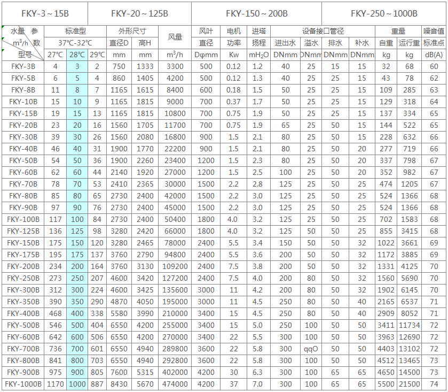Select the highlighted 28℃ column header
This screenshot has height=392, width=448.
tap(77, 55)
